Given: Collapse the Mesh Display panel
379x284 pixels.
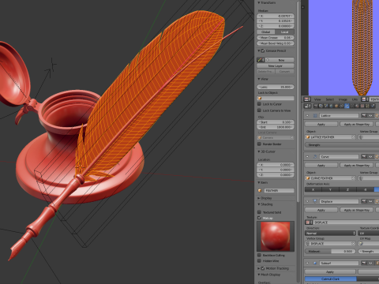Looking at the screenshot, I should point(259,275).
